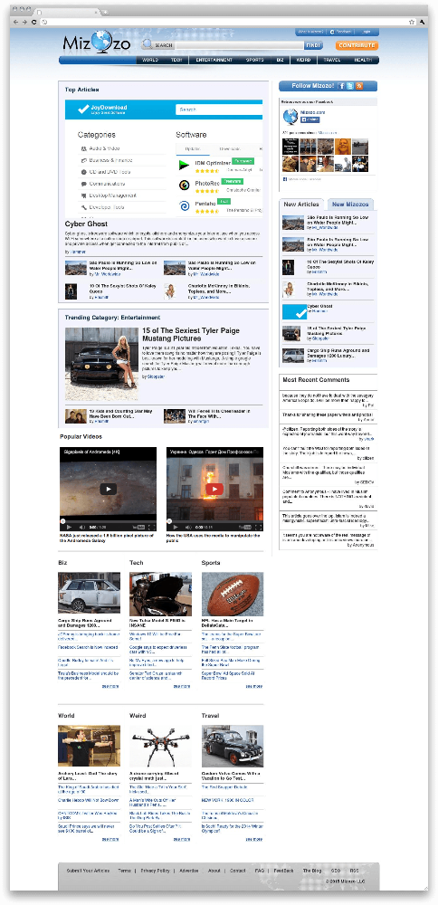Switch to the New Mizozos tab
The image size is (438, 905).
350,205
